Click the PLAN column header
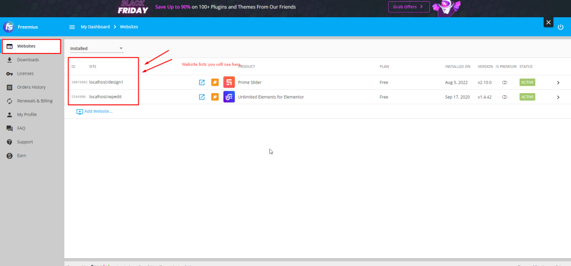This screenshot has height=266, width=571. (384, 67)
